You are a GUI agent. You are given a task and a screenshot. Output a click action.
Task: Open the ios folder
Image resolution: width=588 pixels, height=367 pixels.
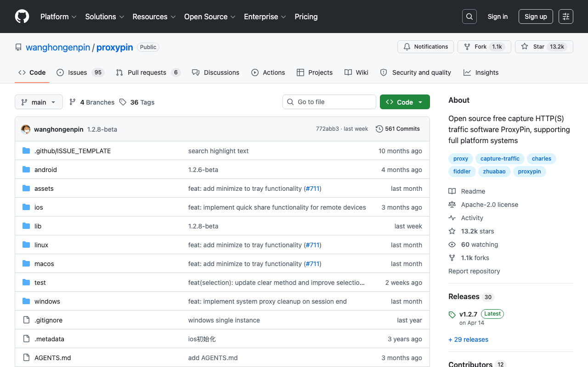tap(39, 207)
